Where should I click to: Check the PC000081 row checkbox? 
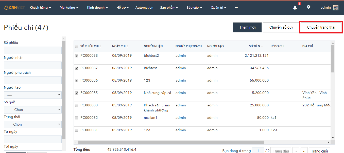pyautogui.click(x=77, y=130)
